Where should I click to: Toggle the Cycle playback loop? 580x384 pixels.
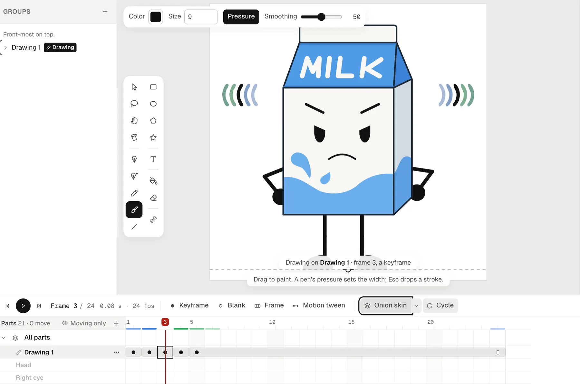pos(440,306)
